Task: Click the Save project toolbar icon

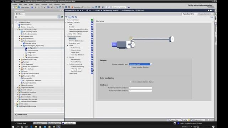Action: point(19,7)
